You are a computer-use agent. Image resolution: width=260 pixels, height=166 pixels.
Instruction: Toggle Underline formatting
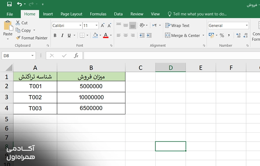(69, 35)
